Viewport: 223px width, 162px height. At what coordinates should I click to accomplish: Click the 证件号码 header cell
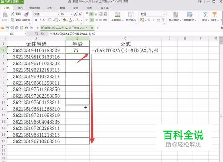(x=36, y=44)
